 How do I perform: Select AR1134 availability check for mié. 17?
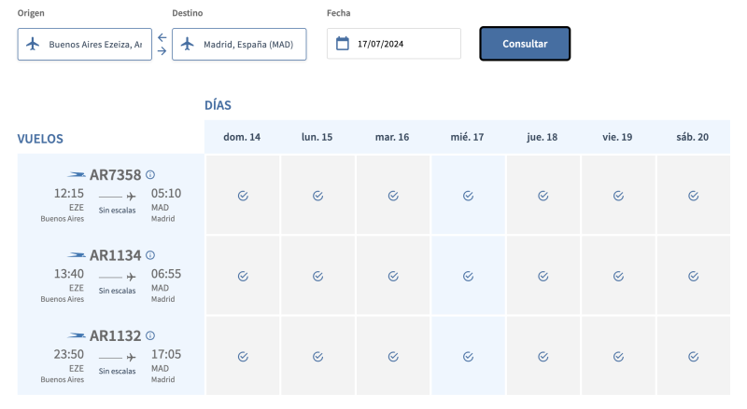click(x=468, y=276)
